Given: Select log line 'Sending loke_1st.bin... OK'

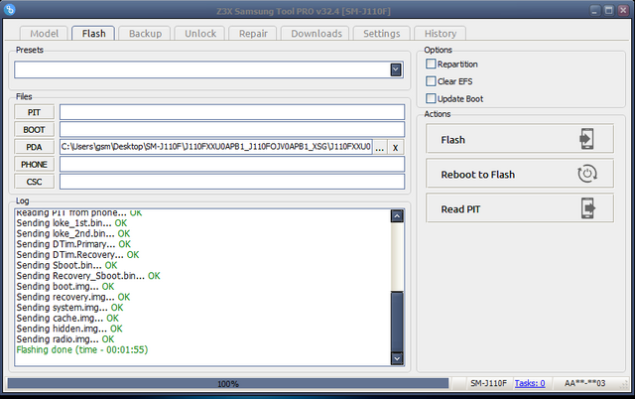Looking at the screenshot, I should coord(71,223).
